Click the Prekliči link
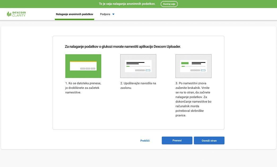277x167 pixels. [145, 141]
